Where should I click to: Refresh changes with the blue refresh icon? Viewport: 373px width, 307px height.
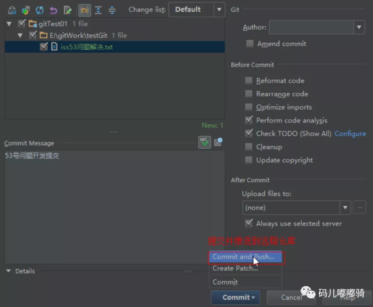[39, 10]
